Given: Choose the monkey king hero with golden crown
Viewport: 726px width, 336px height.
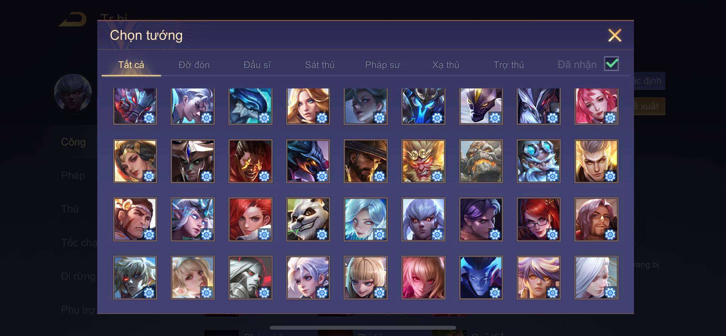Looking at the screenshot, I should point(423,161).
